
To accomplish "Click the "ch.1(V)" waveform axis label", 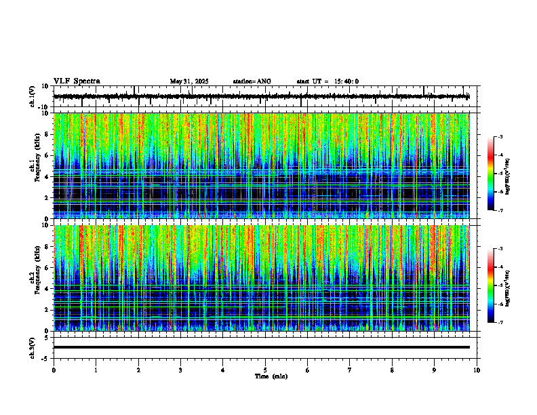I will tap(33, 96).
